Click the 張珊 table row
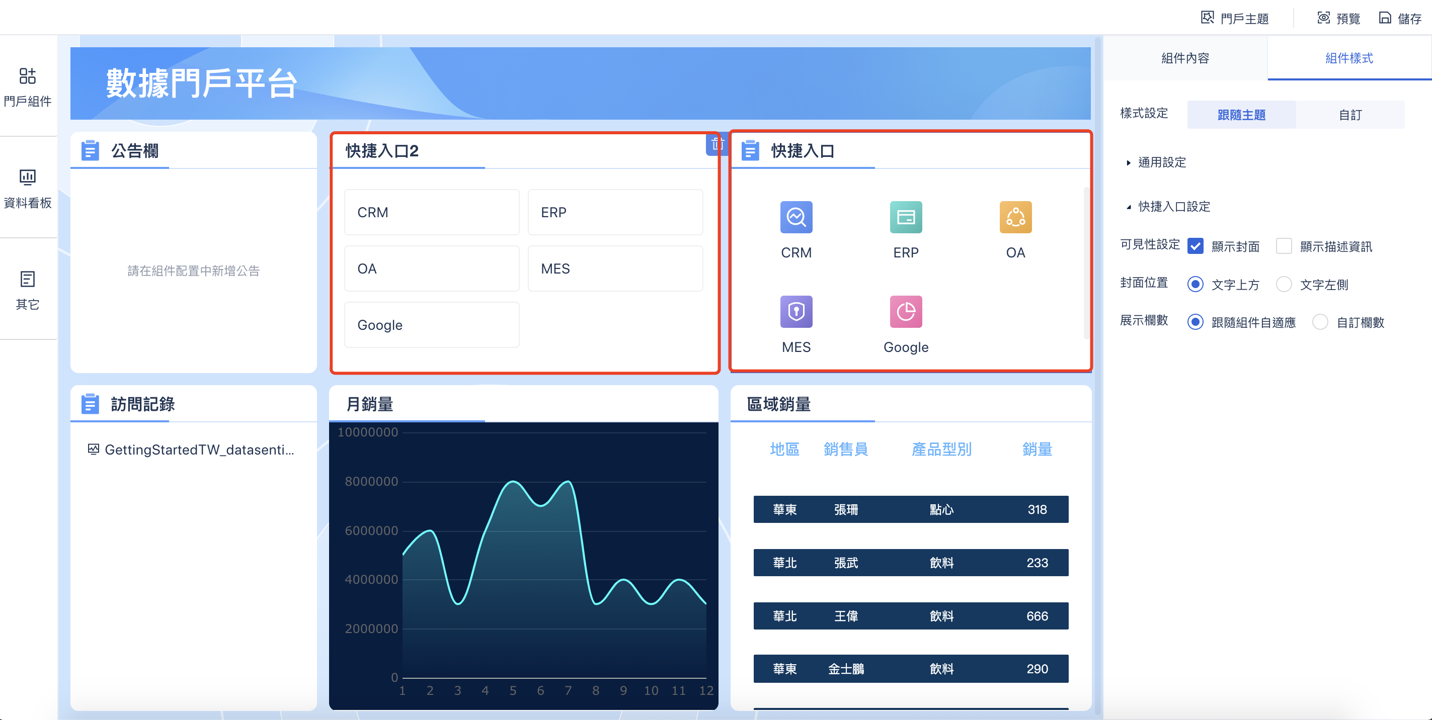 [911, 509]
